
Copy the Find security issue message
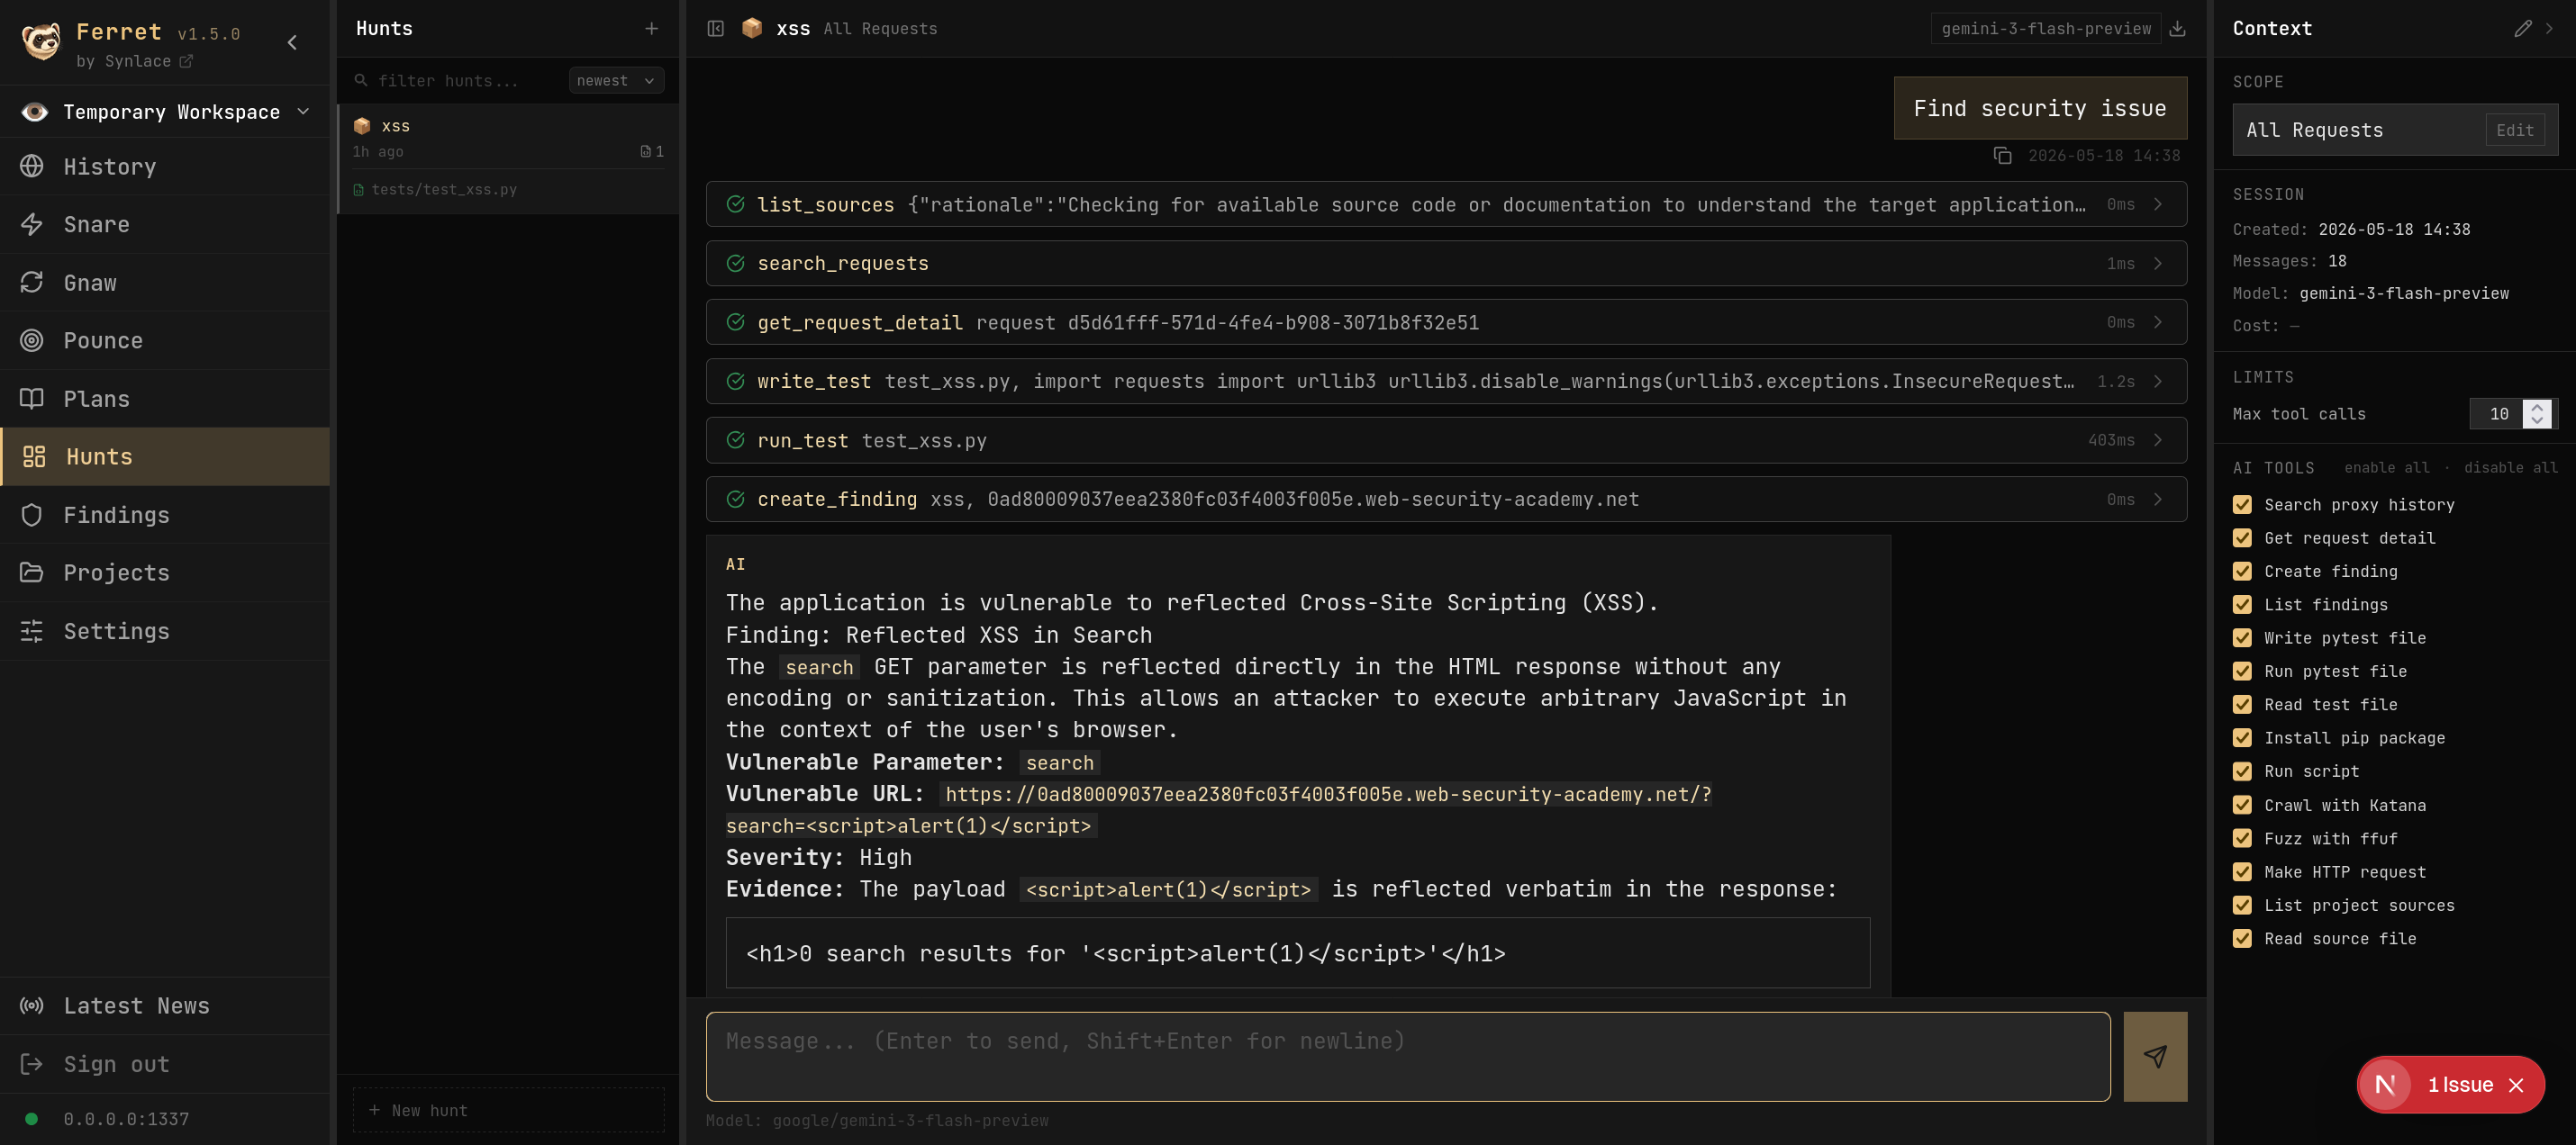tap(2002, 156)
